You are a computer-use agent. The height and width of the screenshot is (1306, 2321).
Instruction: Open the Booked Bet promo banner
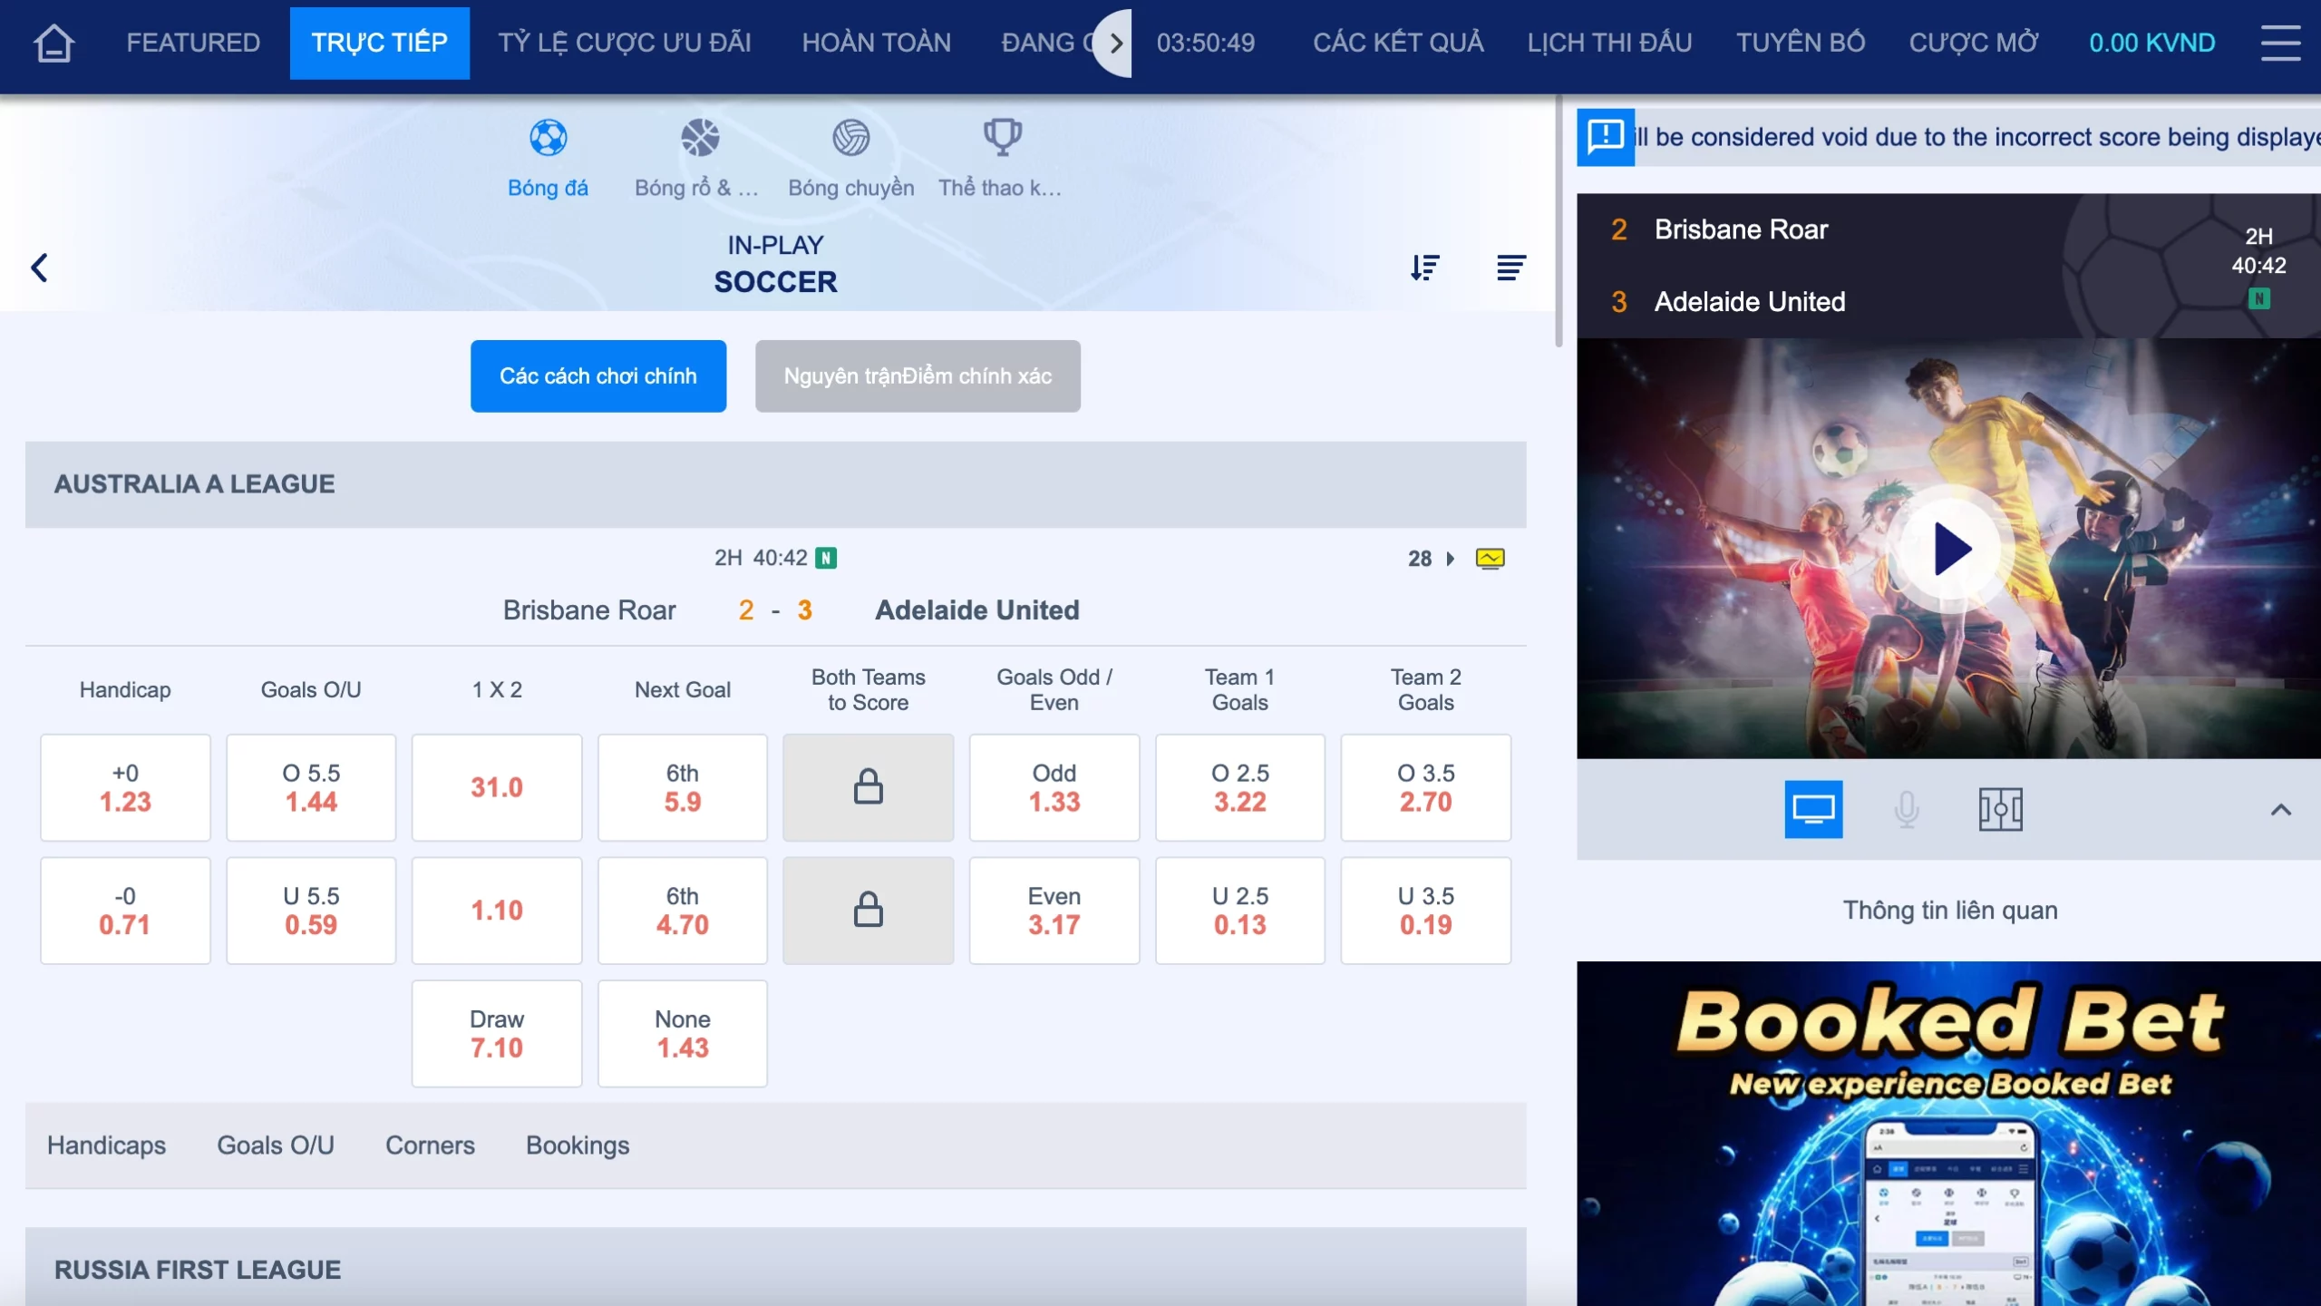click(1948, 1134)
